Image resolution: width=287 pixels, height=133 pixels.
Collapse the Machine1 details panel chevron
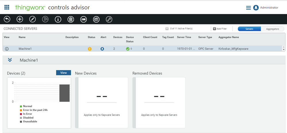10,60
